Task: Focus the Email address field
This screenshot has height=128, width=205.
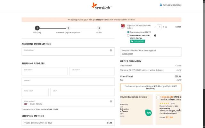Action: (x=68, y=52)
